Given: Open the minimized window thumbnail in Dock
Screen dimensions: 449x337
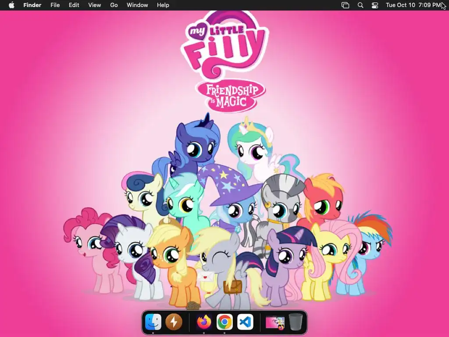Looking at the screenshot, I should click(x=275, y=323).
